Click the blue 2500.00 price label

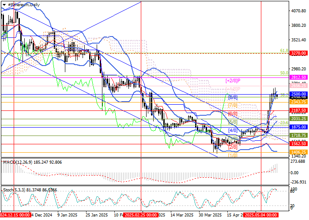click(298, 94)
